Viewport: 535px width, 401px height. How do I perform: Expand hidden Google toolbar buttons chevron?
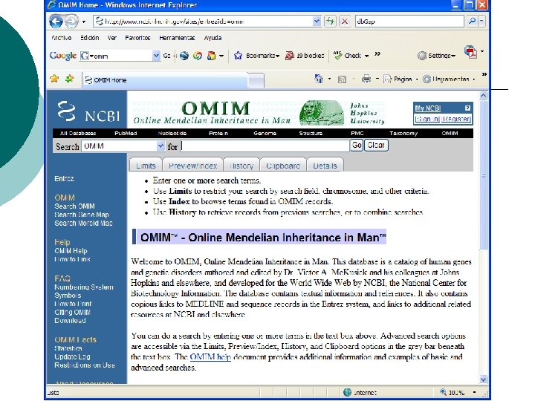tap(377, 54)
